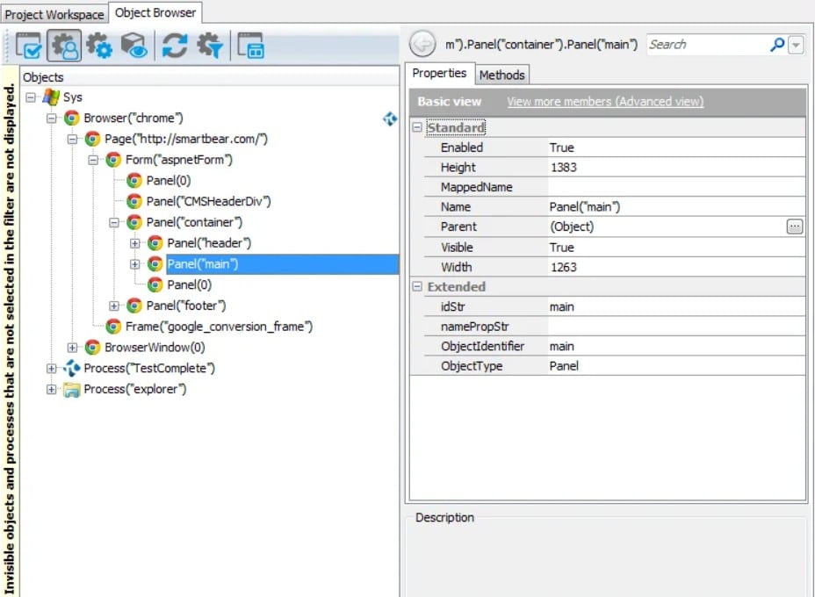Click the search magnifier icon
The width and height of the screenshot is (815, 597).
777,45
